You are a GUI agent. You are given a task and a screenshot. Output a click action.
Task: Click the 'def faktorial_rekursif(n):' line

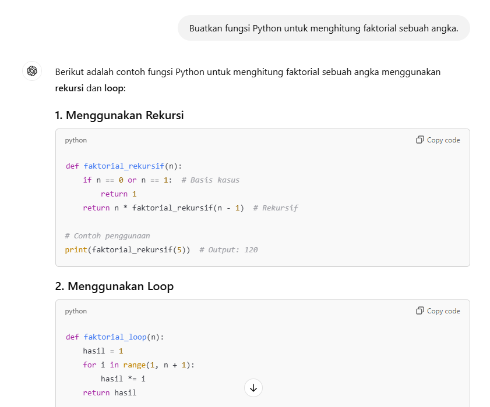[x=124, y=166]
